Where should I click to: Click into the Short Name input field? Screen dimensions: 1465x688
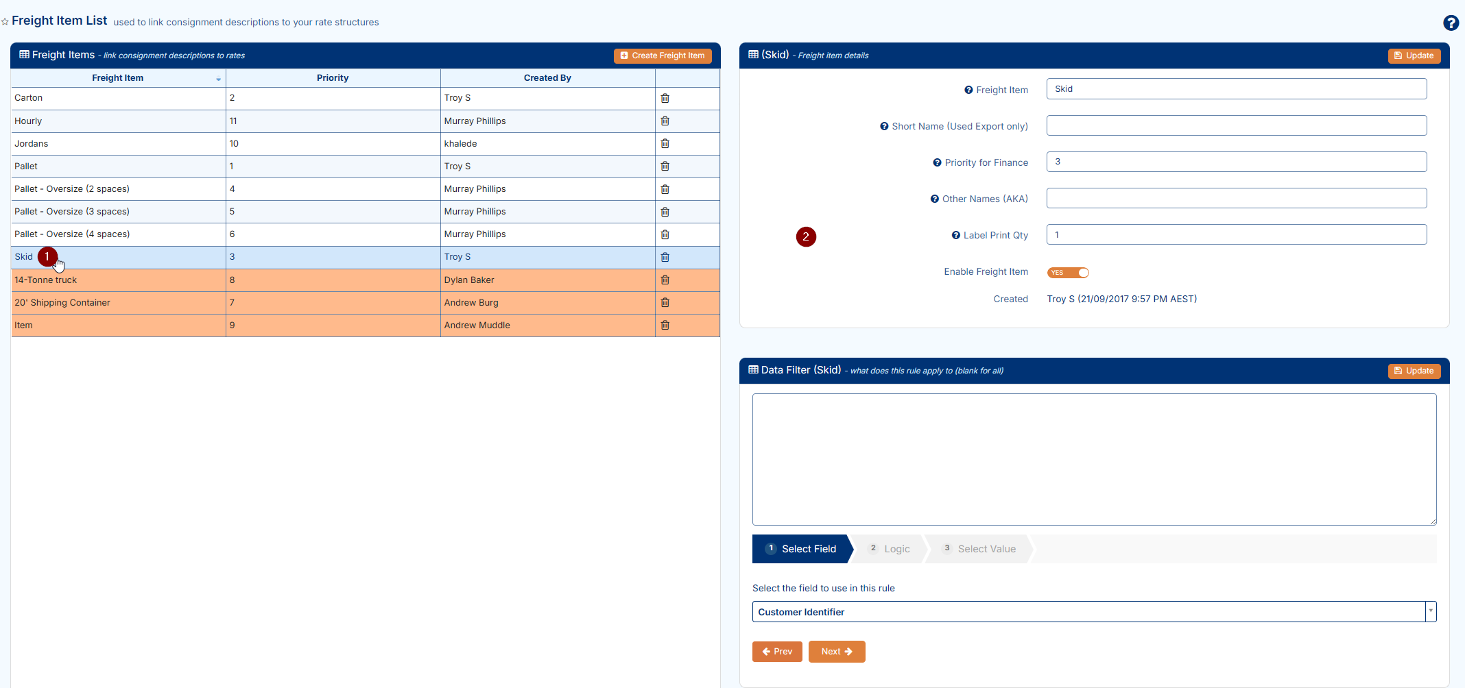pyautogui.click(x=1236, y=125)
